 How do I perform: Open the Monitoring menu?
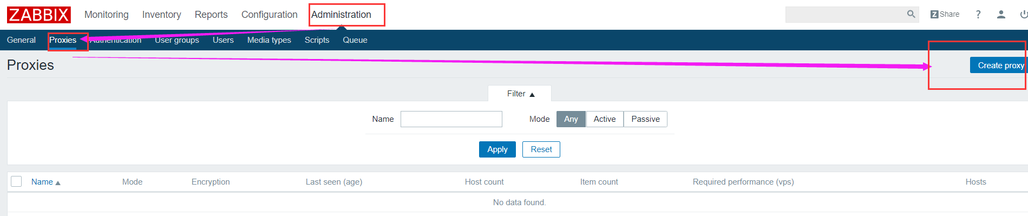point(107,15)
